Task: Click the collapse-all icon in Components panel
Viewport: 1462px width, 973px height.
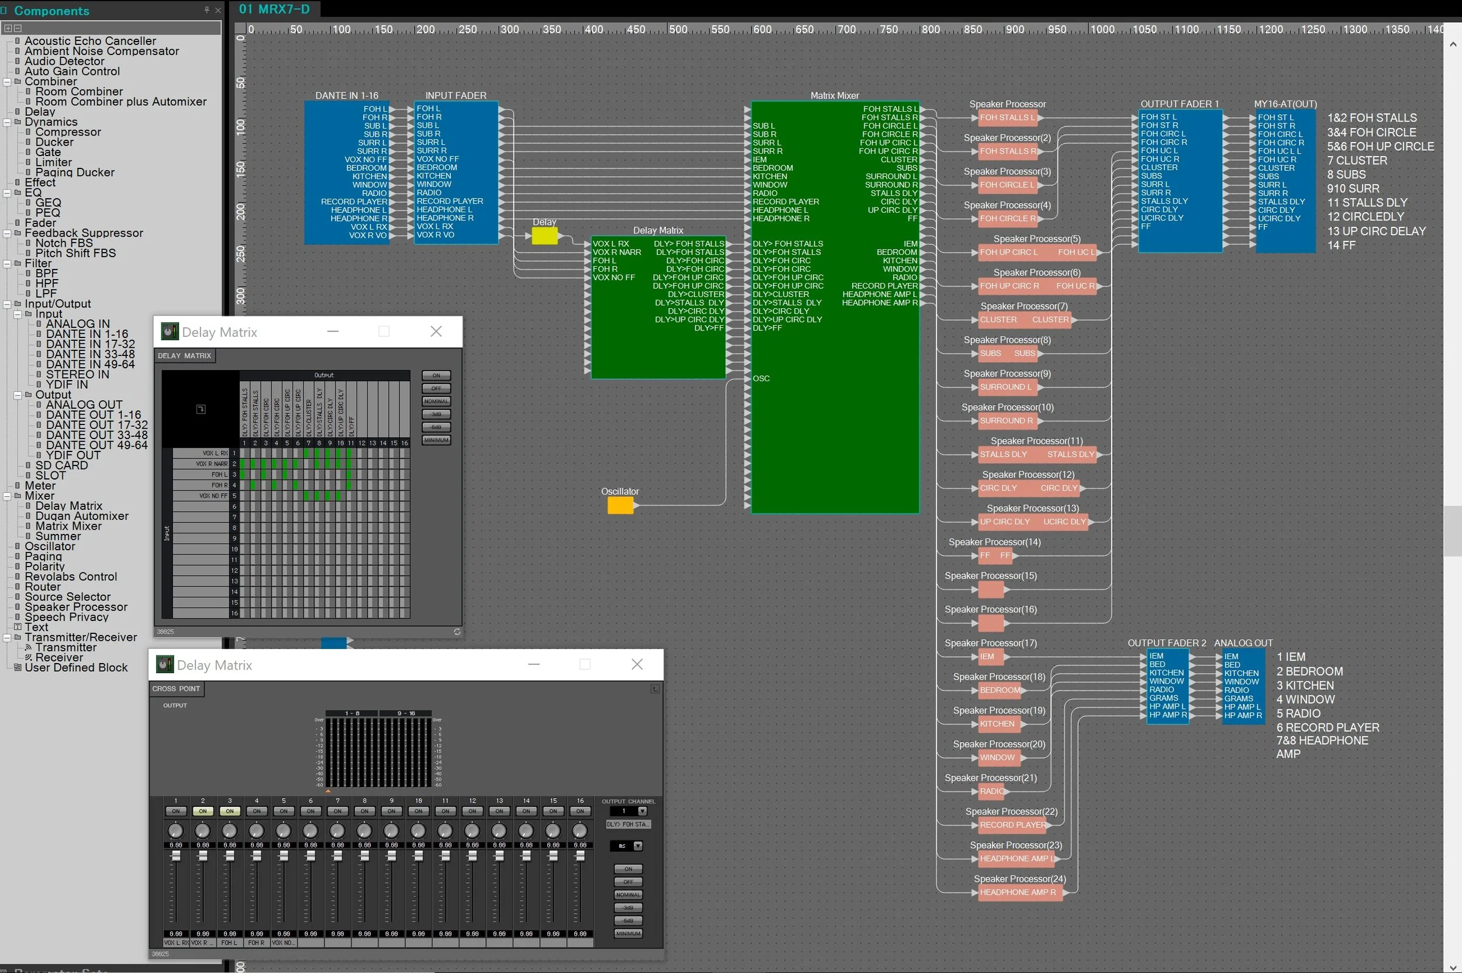Action: coord(18,28)
